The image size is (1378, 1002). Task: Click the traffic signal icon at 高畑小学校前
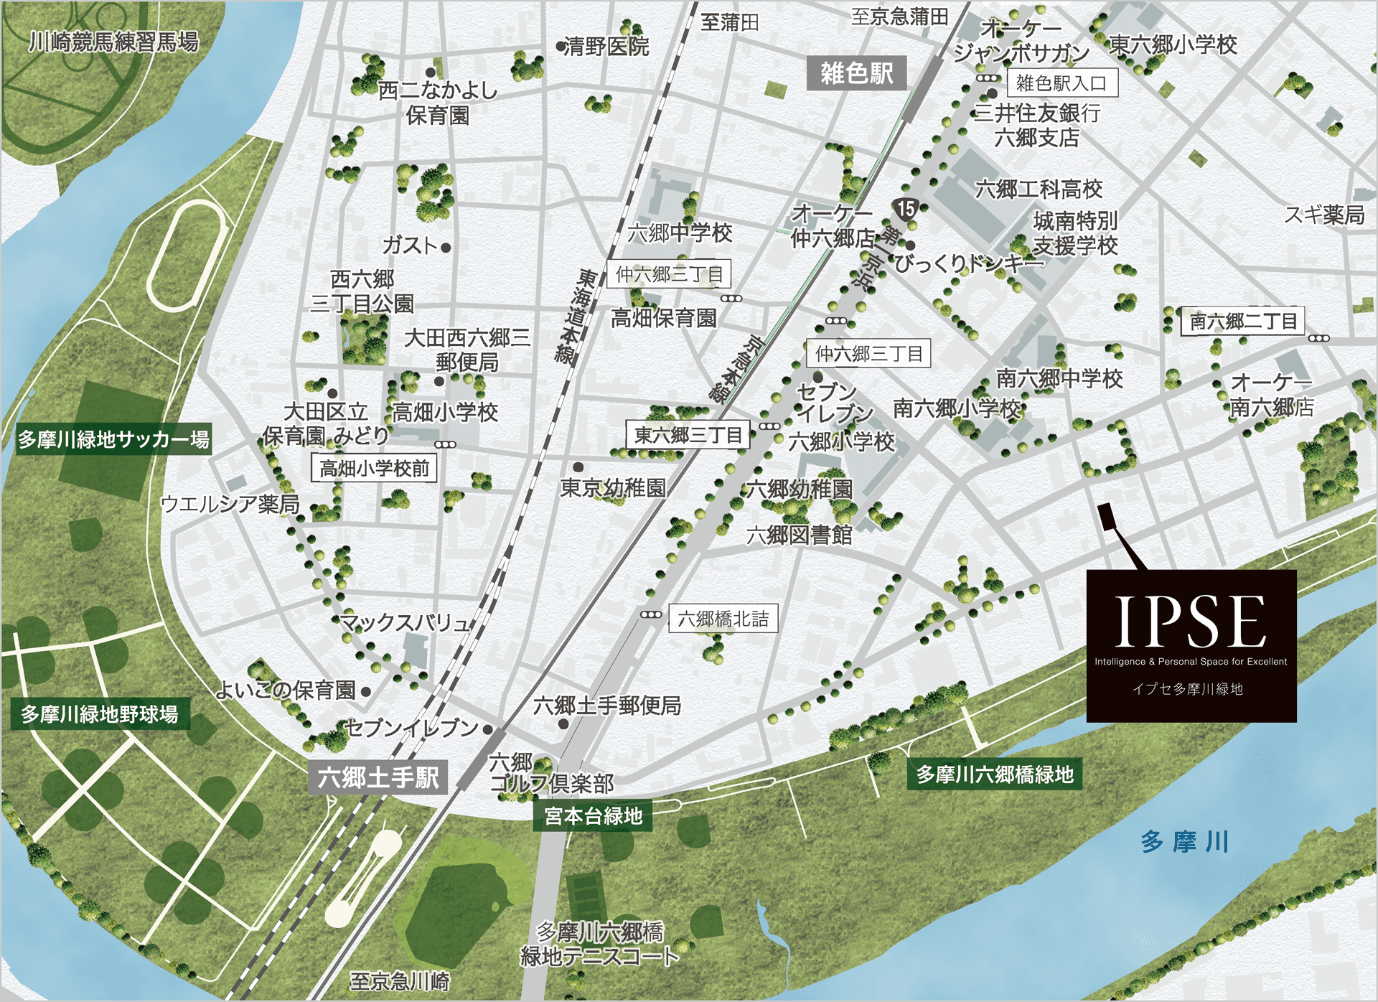(445, 444)
